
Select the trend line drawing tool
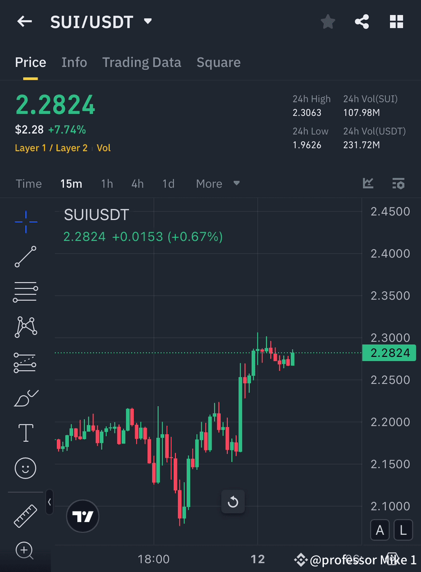(25, 257)
